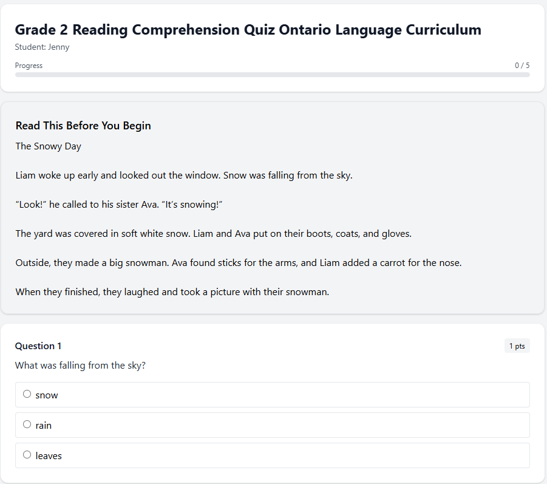Select the radio button for "snow"
The image size is (547, 484).
click(27, 394)
